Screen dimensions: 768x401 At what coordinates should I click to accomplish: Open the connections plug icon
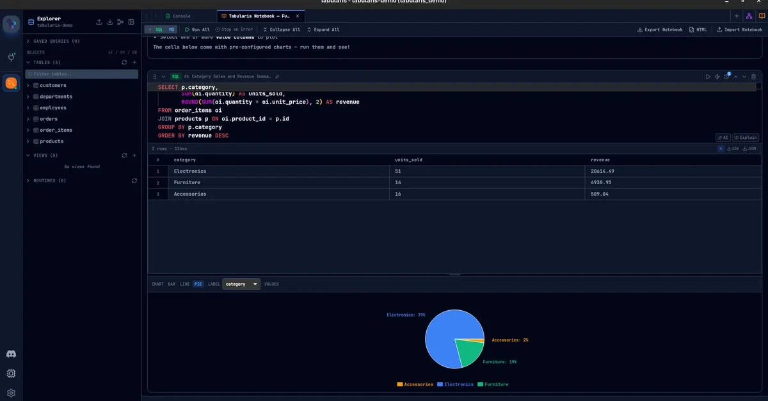coord(11,58)
